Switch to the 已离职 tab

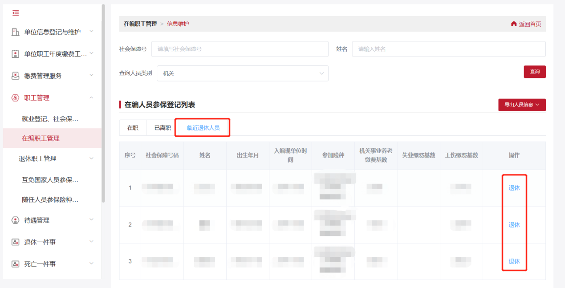163,127
